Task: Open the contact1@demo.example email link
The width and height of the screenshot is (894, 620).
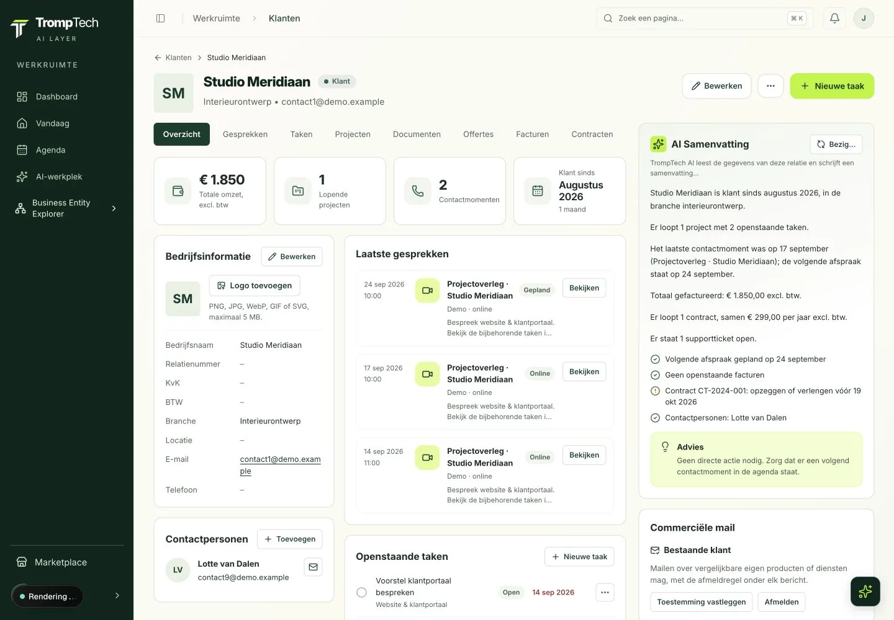Action: pos(280,465)
